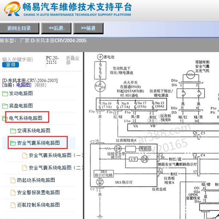Click the 点火开关 label in the diagram
The width and height of the screenshot is (219, 219).
click(x=130, y=82)
